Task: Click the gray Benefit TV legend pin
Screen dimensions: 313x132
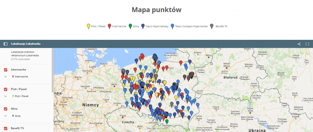Action: (x=212, y=26)
